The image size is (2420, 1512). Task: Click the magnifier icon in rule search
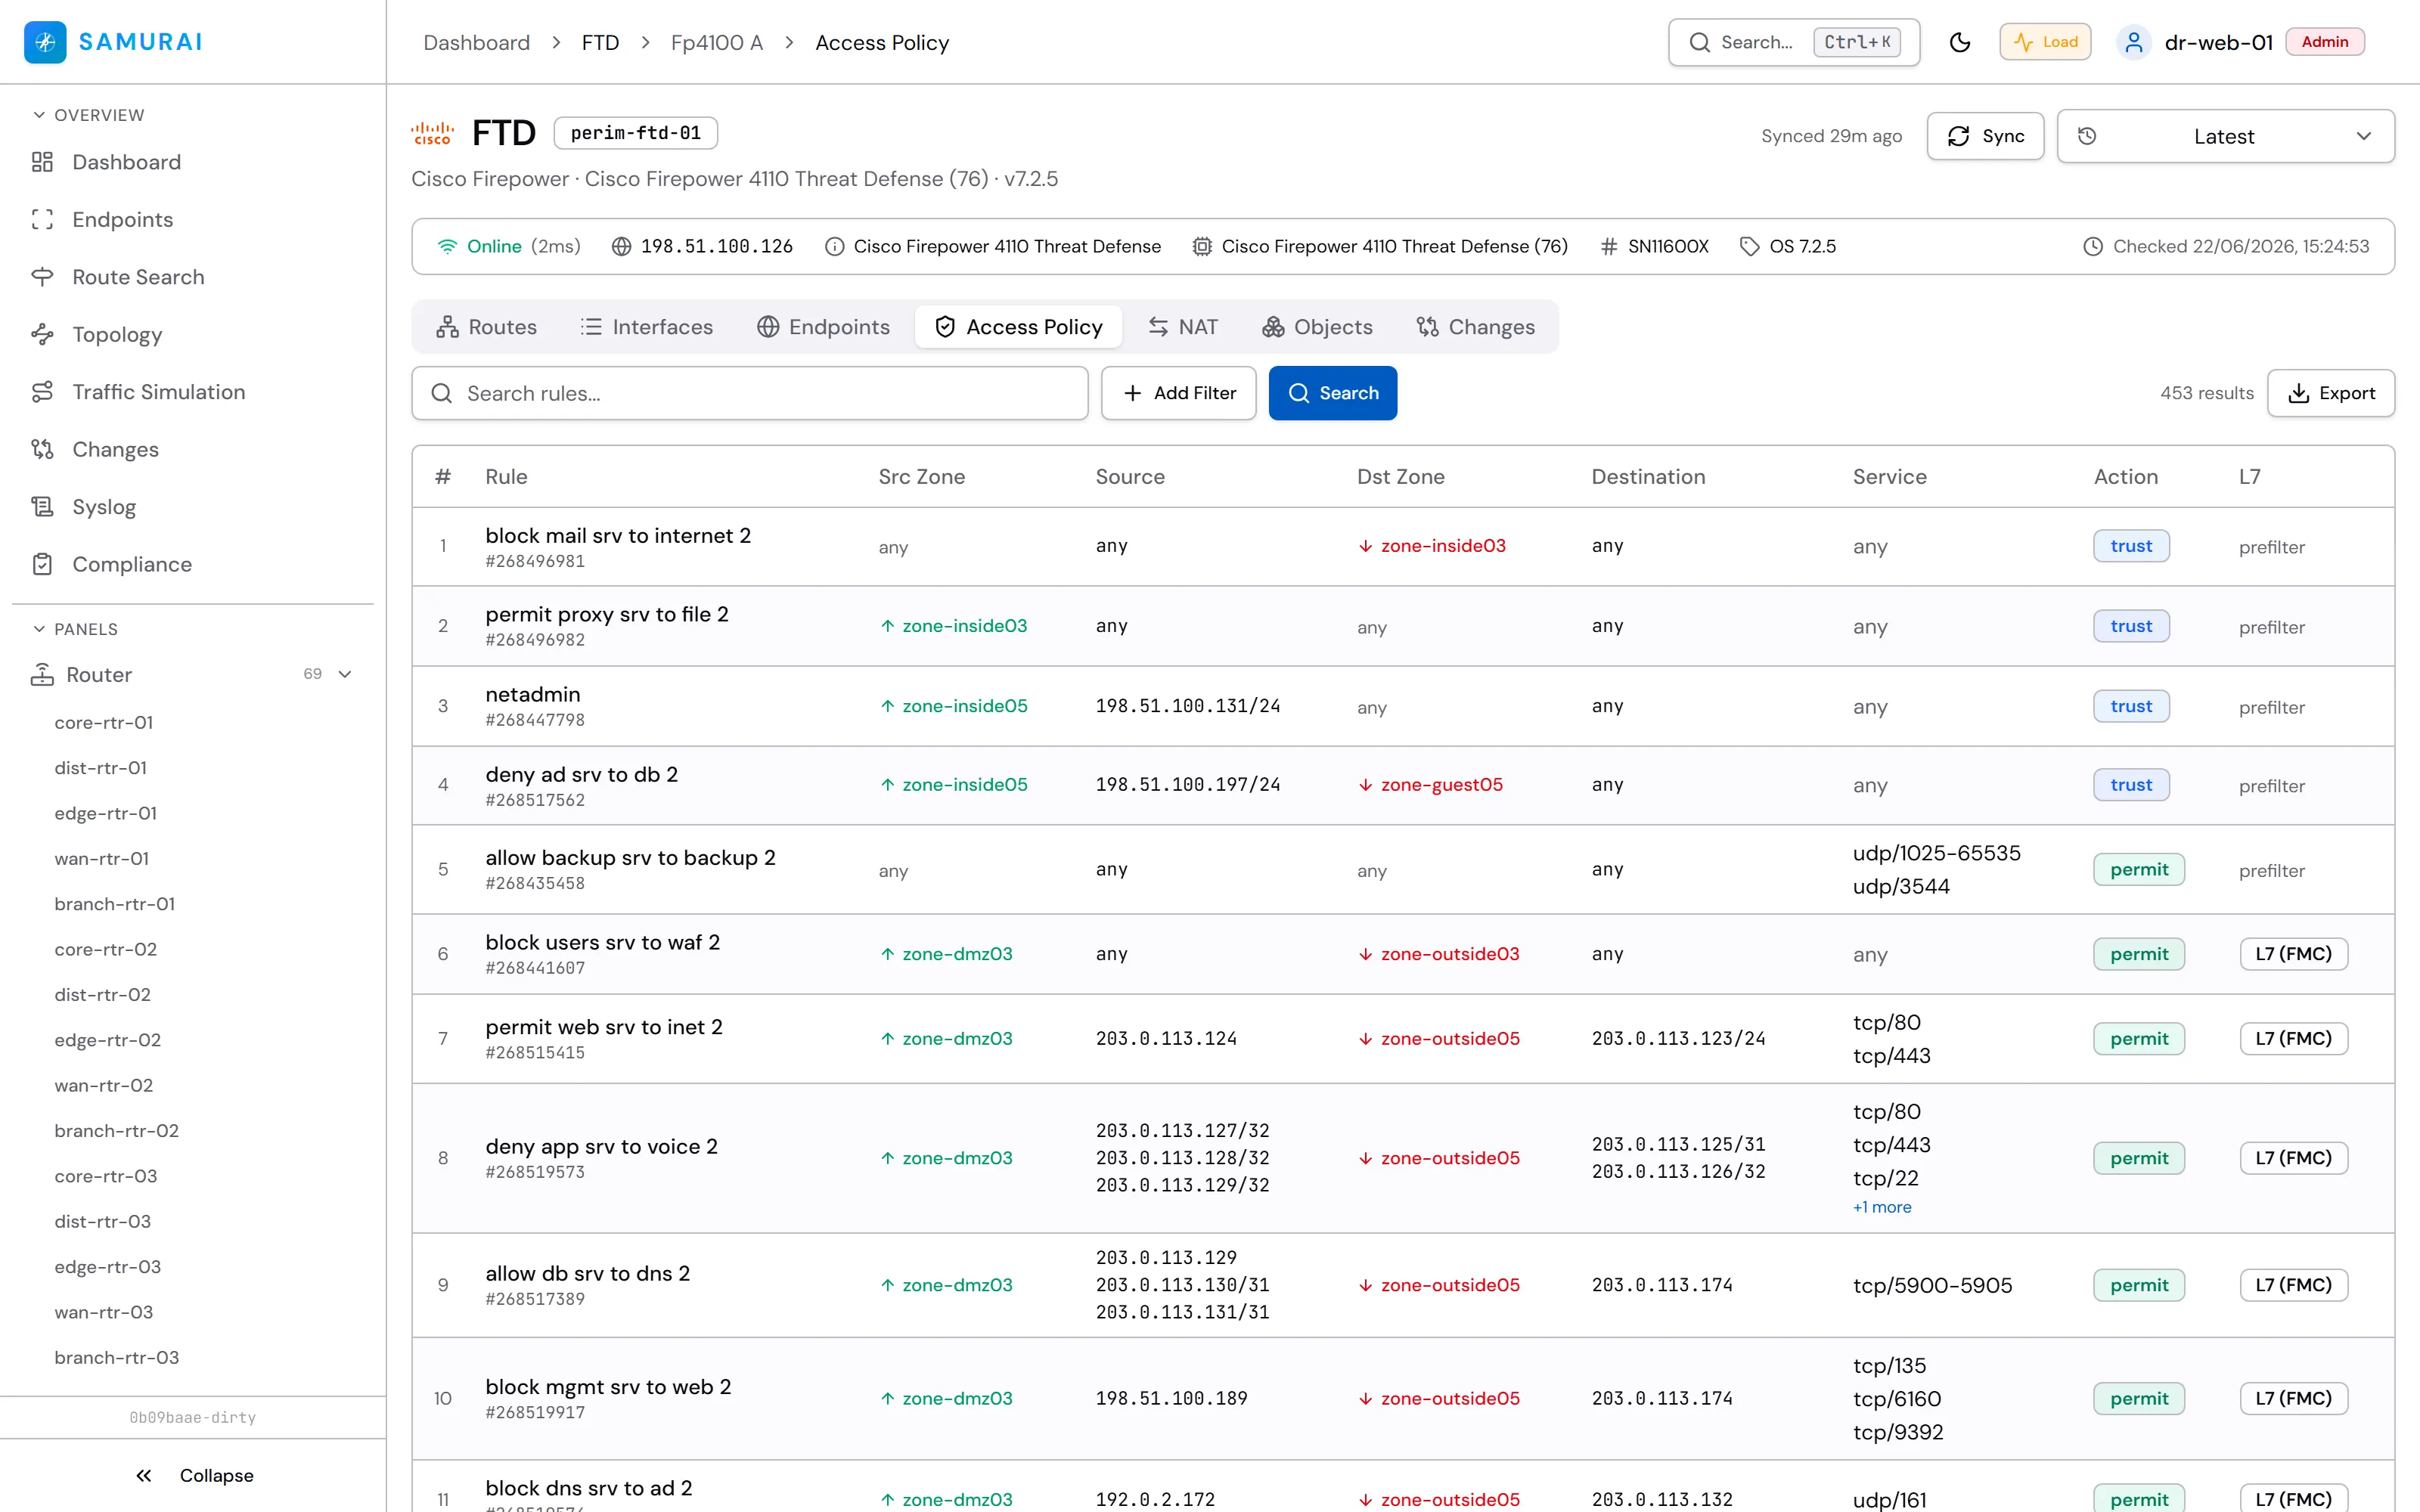point(441,394)
